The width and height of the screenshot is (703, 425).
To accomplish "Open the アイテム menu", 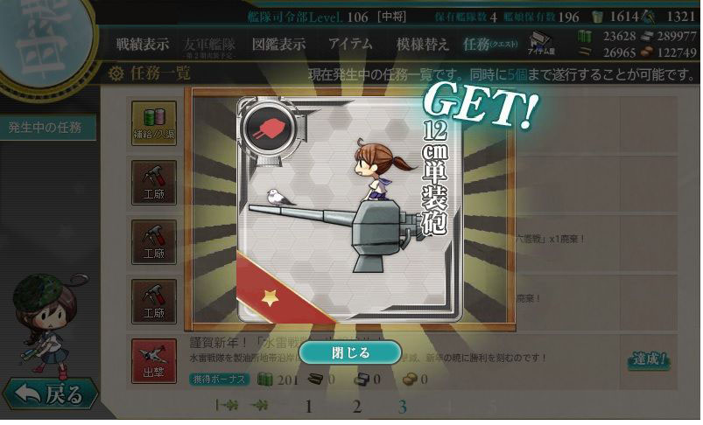I will [350, 44].
